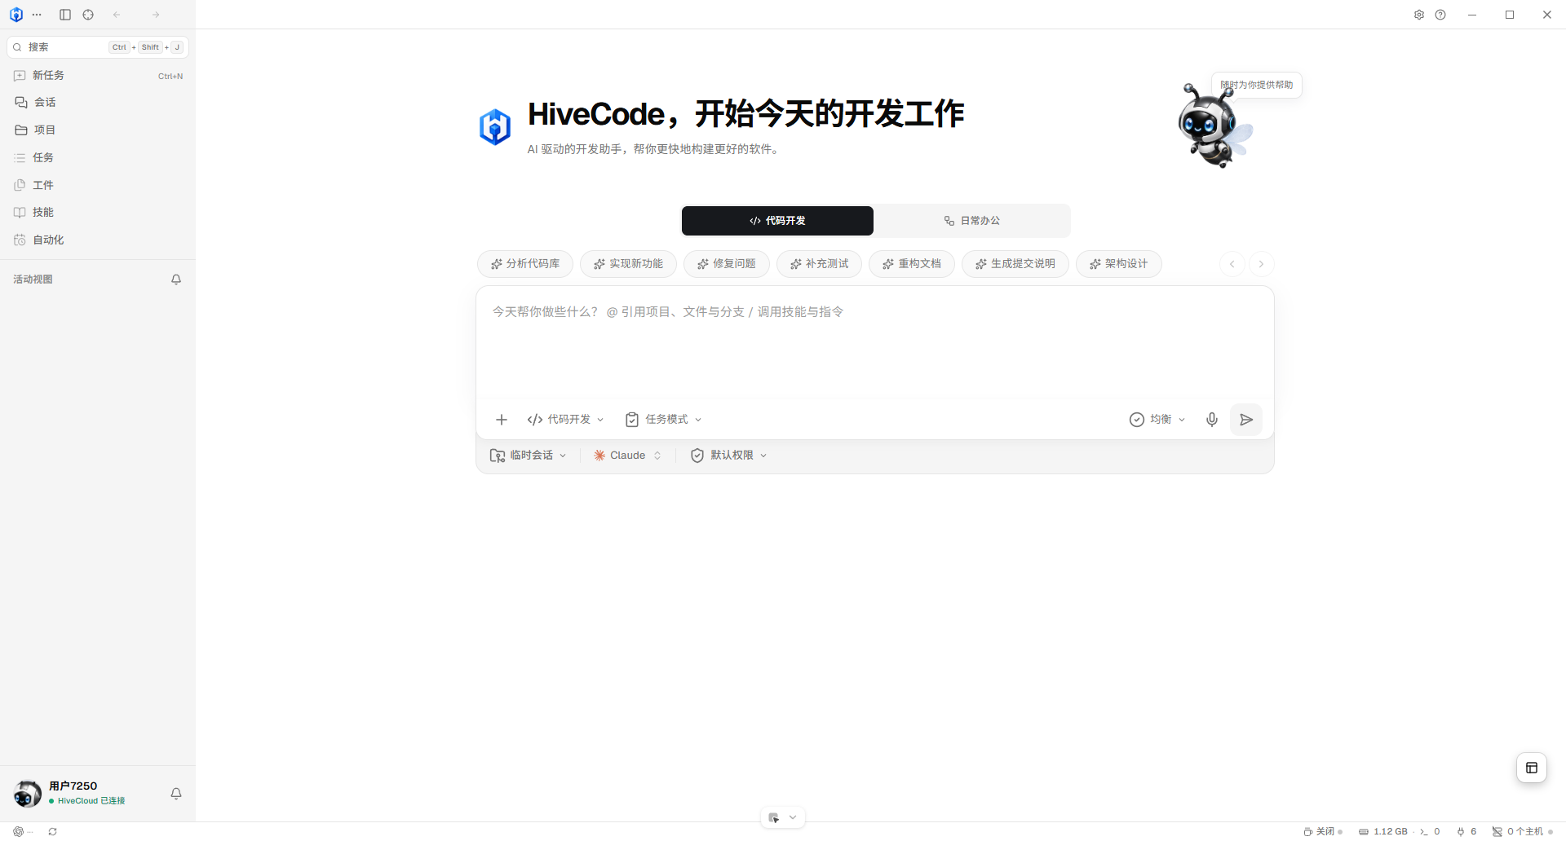Switch to the 代码开发 tab
The height and width of the screenshot is (841, 1566).
pyautogui.click(x=777, y=221)
